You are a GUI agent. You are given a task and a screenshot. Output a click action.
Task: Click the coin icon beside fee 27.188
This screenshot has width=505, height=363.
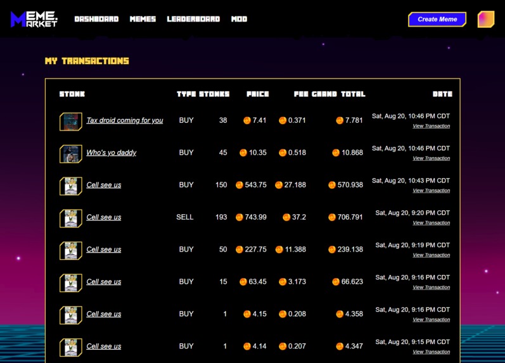pyautogui.click(x=279, y=185)
